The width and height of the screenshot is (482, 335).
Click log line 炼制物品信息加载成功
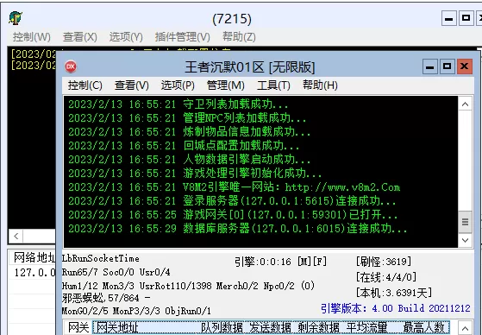[x=189, y=132]
